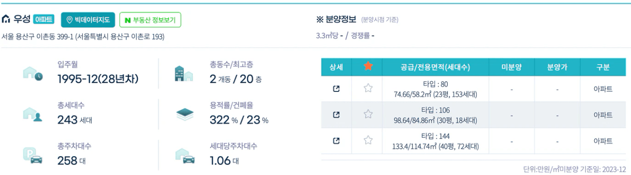This screenshot has width=631, height=175.
Task: Click the 총주차대수 parking icon
Action: click(x=33, y=155)
